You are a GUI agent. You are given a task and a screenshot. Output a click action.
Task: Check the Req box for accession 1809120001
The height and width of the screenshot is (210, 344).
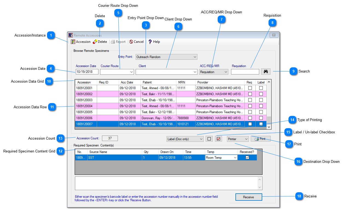click(250, 88)
